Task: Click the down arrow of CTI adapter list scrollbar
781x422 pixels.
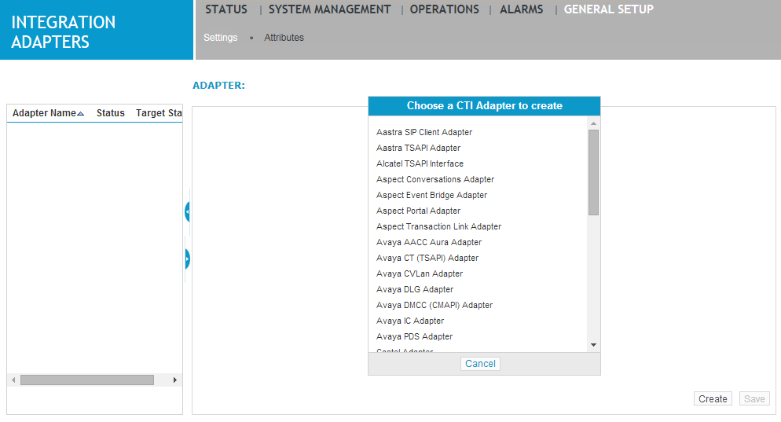Action: pos(593,345)
